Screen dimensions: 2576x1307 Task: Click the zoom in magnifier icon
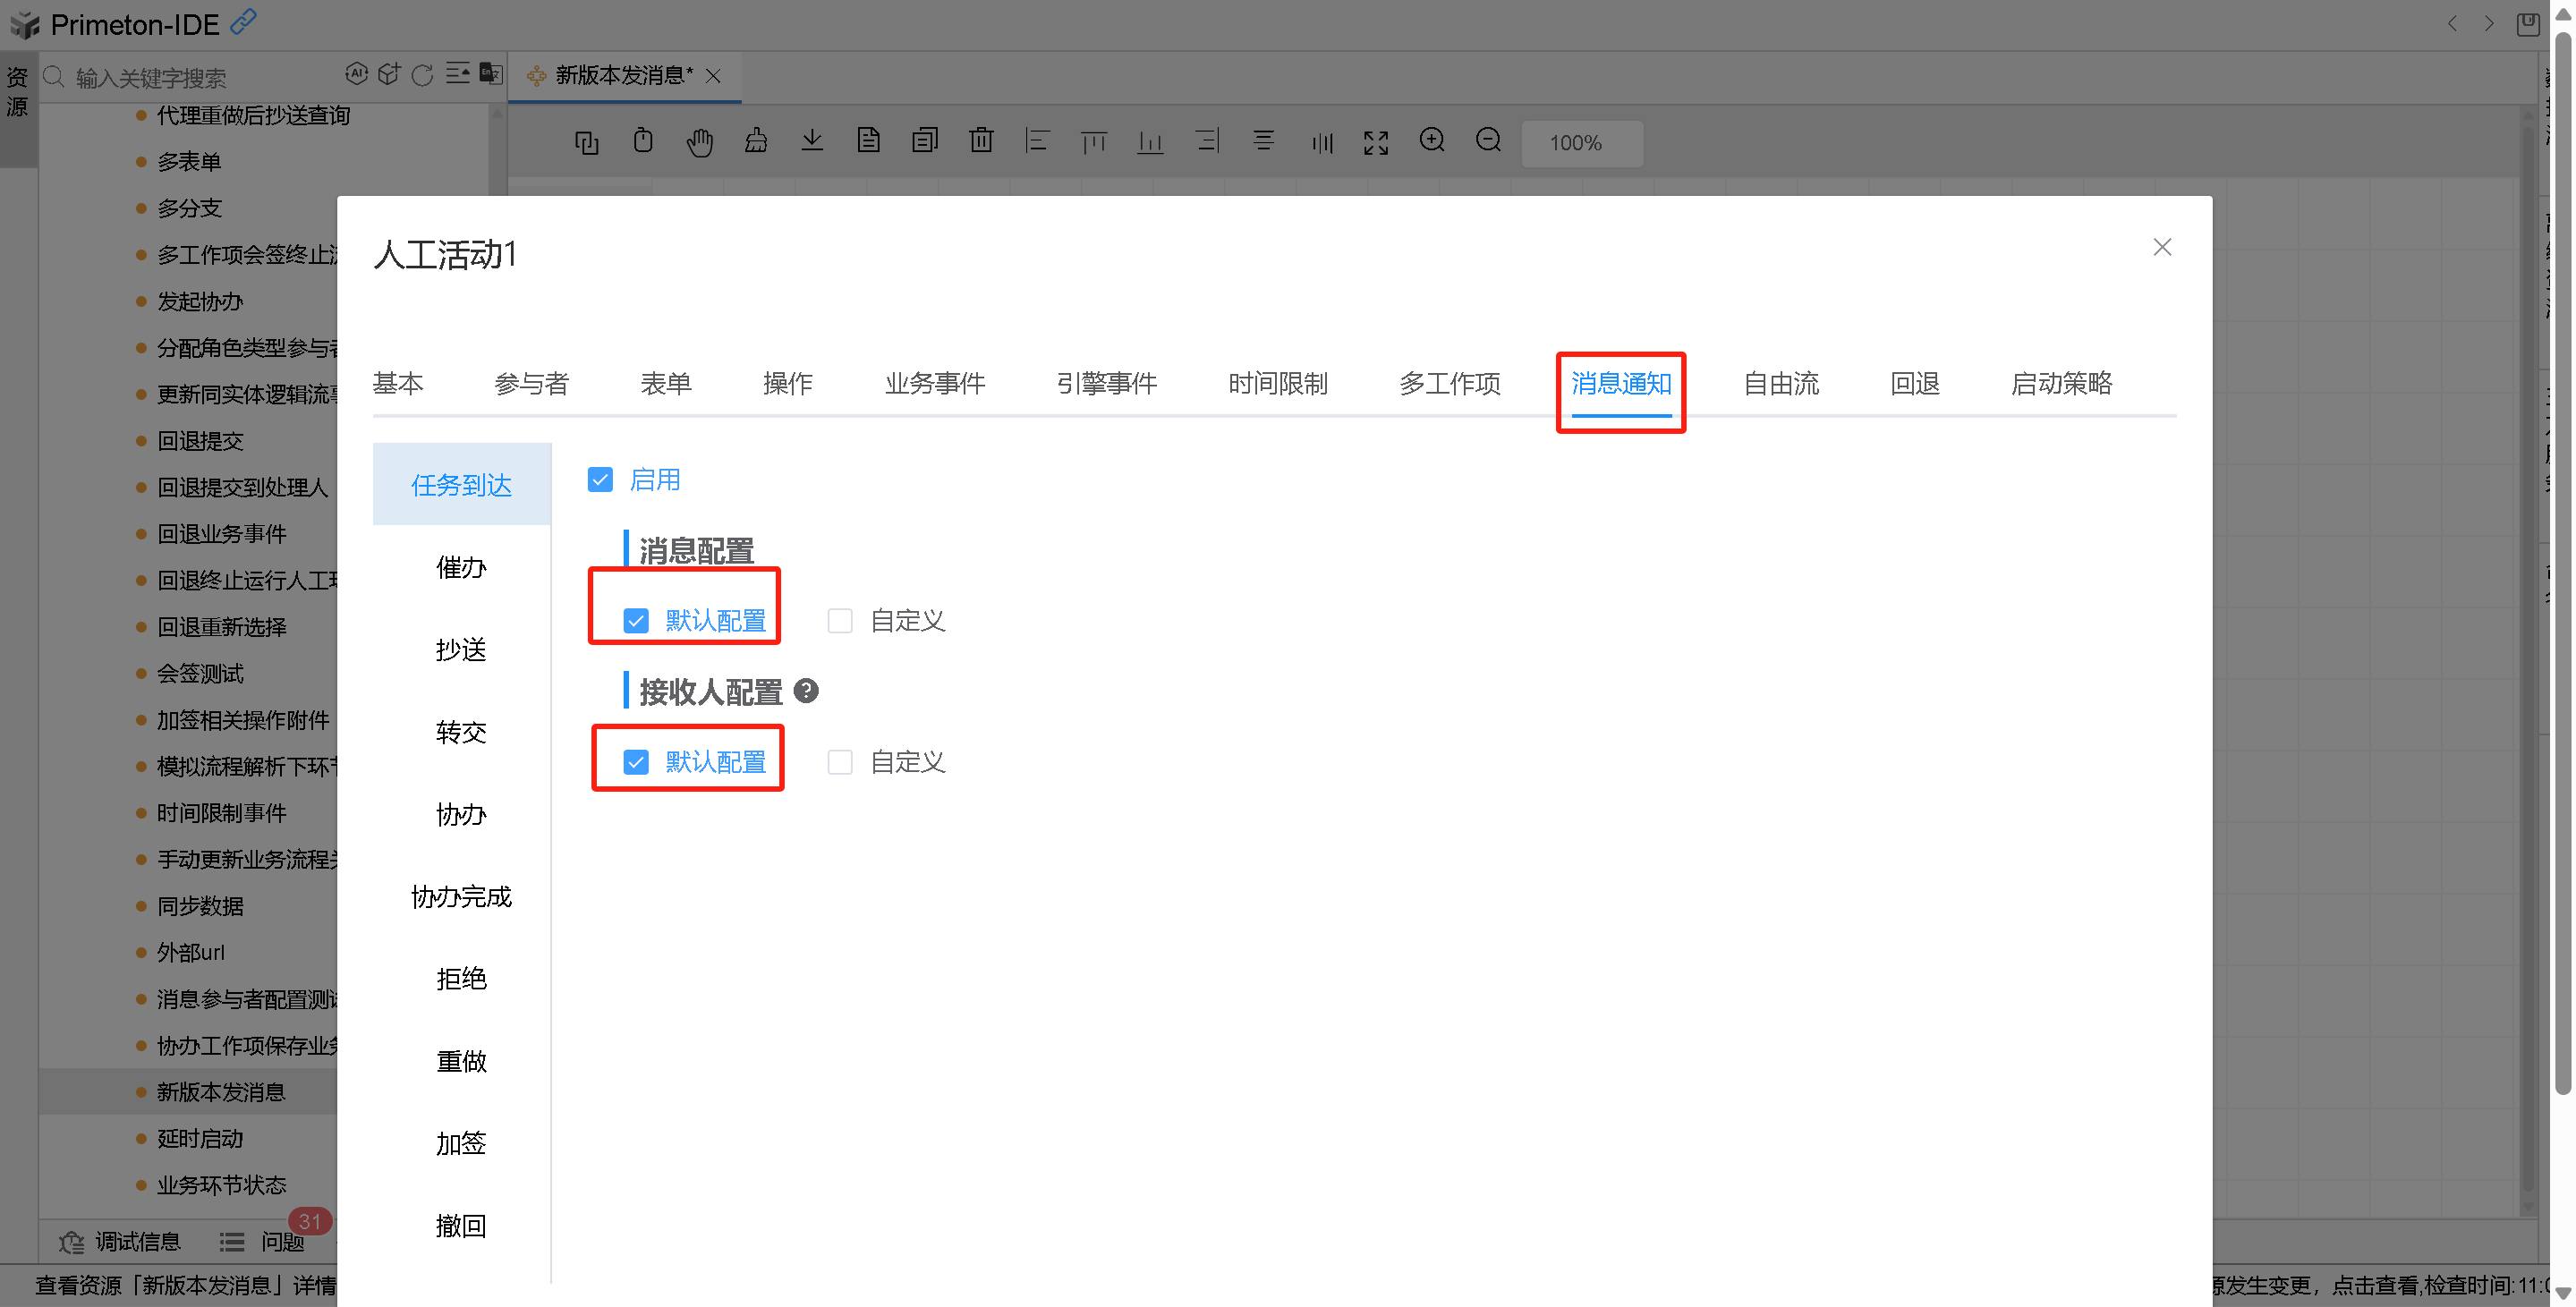(1431, 141)
